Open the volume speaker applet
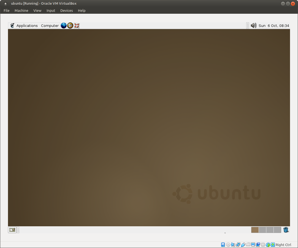298x248 pixels. click(x=254, y=25)
